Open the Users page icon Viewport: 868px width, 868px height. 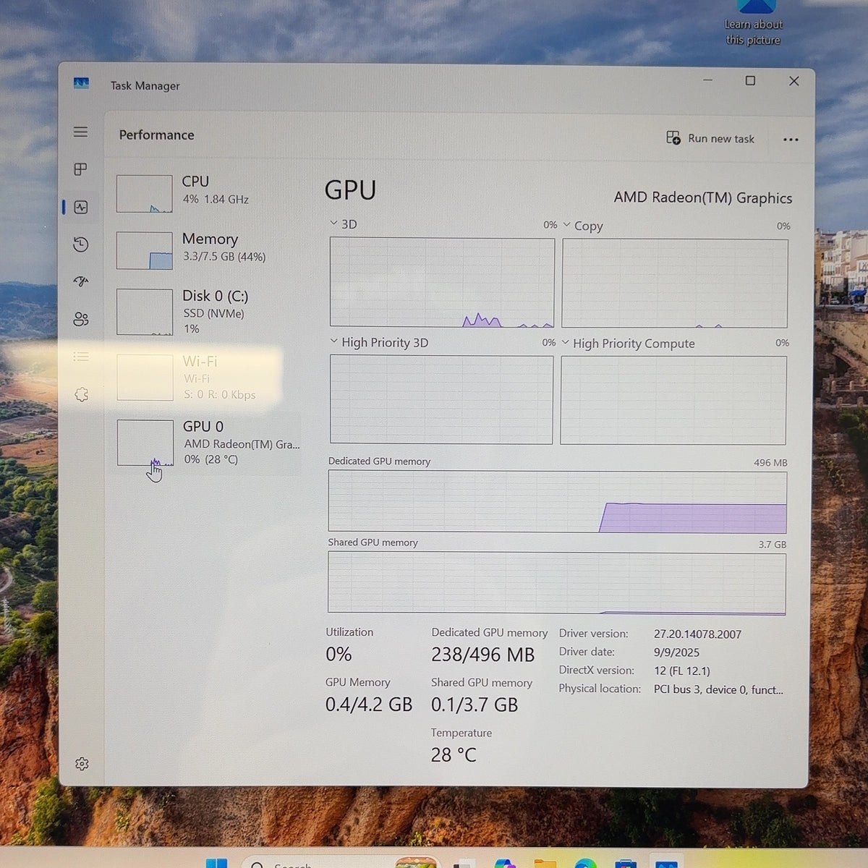(81, 319)
